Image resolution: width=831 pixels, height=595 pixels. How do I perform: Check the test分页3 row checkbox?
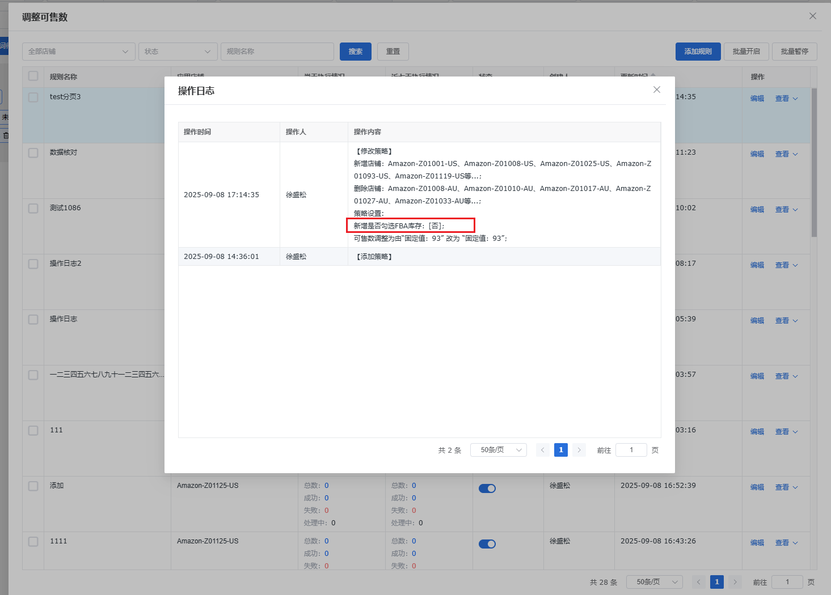point(33,97)
